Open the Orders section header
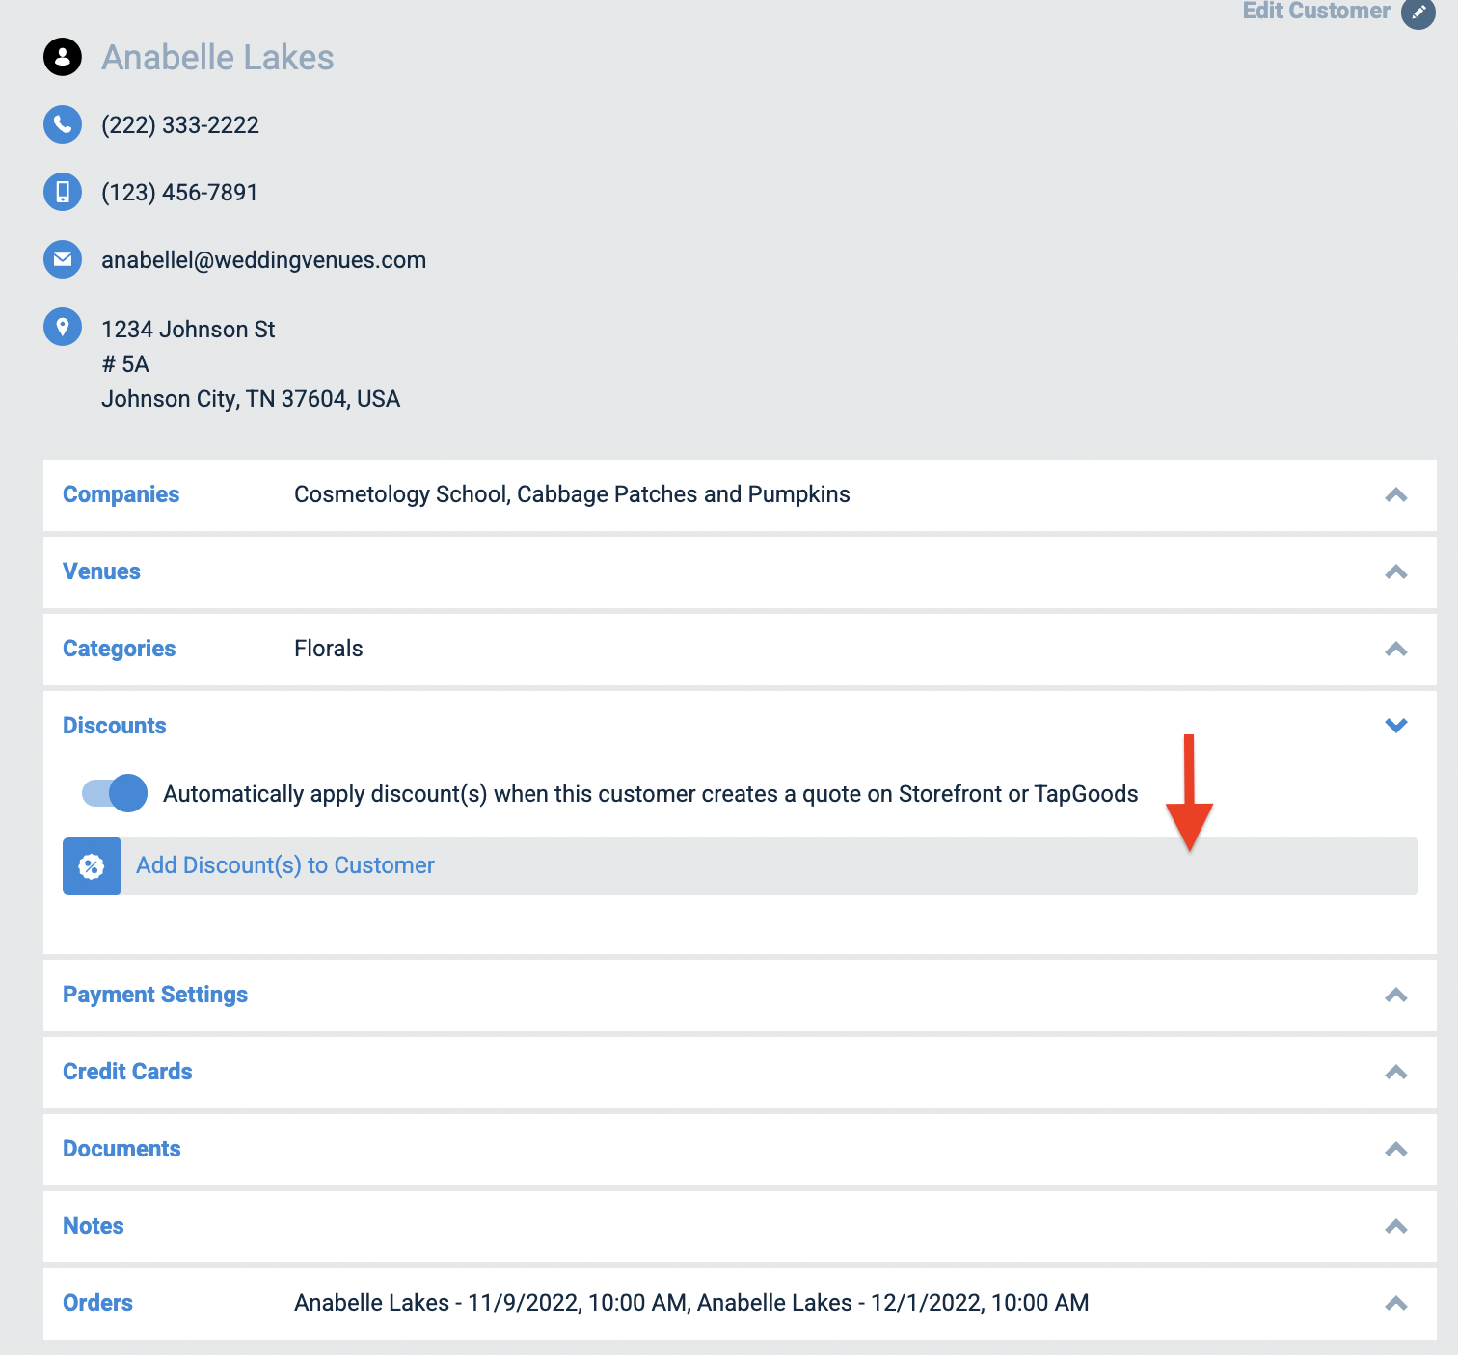Screen dimensions: 1458x1355 [x=97, y=1303]
